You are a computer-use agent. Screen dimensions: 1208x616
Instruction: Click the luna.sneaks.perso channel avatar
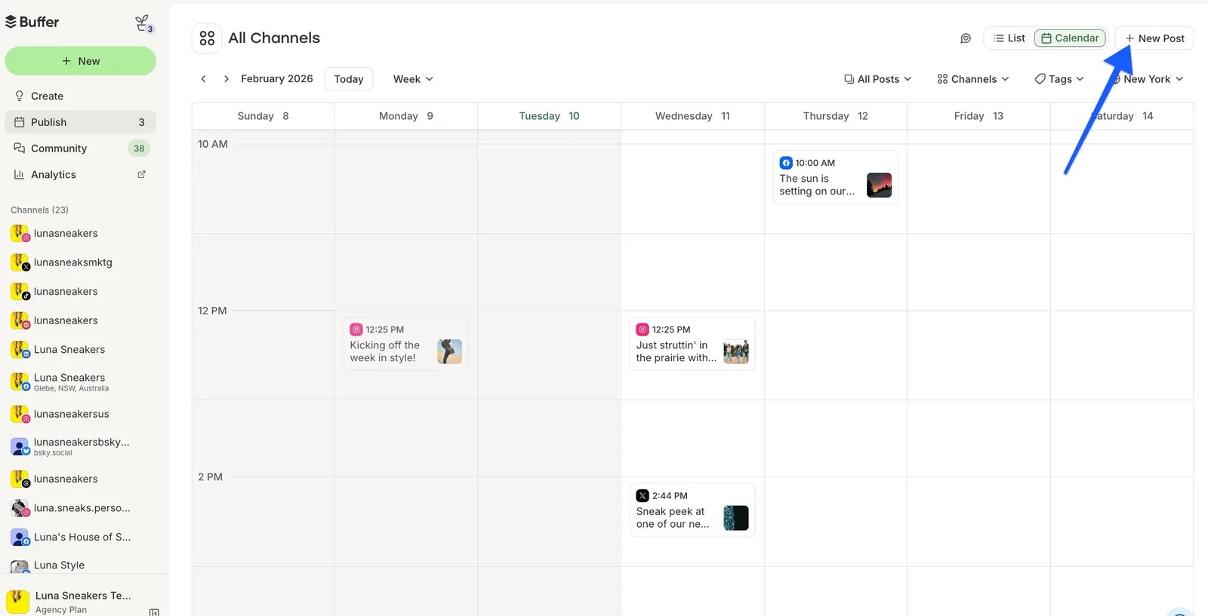(x=20, y=508)
